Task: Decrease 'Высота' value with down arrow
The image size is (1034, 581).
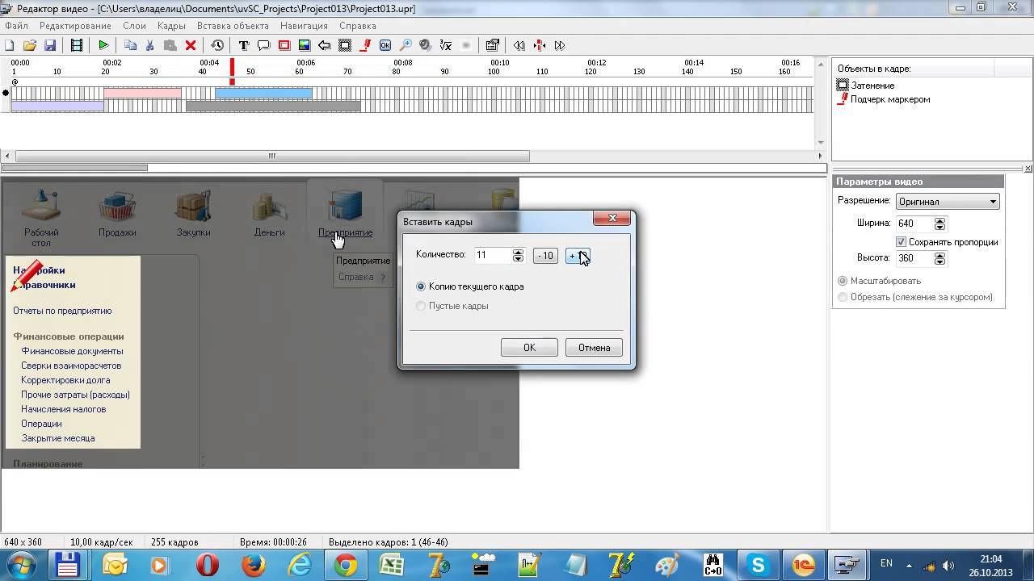Action: [x=939, y=262]
